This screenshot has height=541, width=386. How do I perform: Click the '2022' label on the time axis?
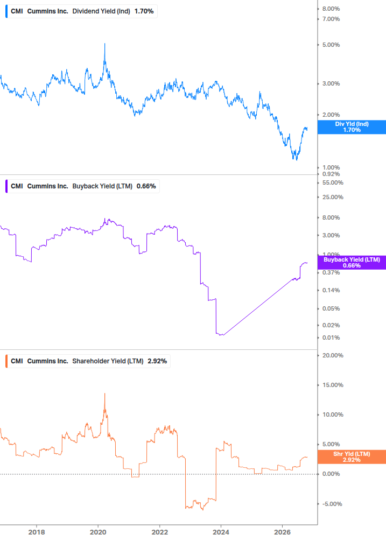point(160,532)
